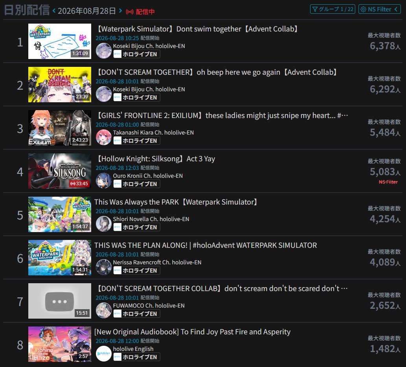Open Koseki Bijou Ch. name in rank 2 row
Viewport: 406px width, 367px height.
coord(149,89)
